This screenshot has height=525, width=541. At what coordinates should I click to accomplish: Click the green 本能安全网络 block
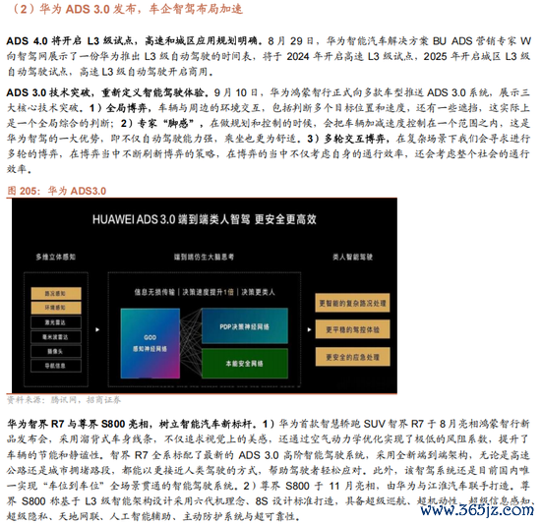[x=245, y=363]
